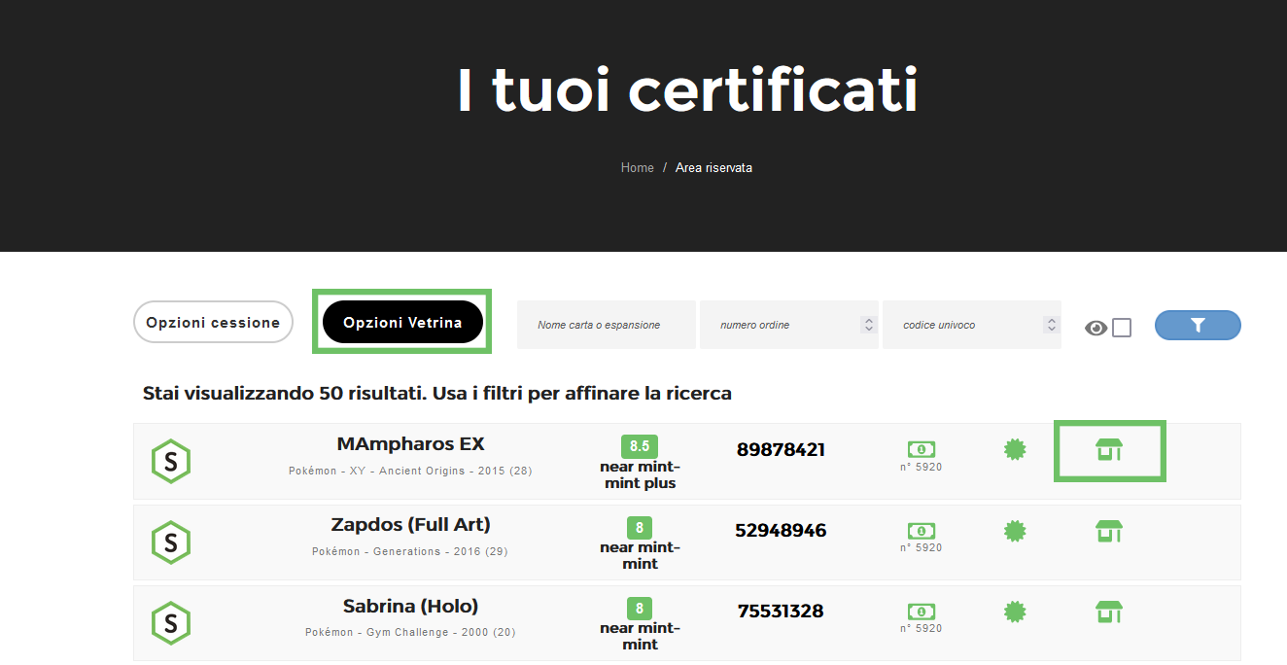Open Opzioni Vetrina

[x=402, y=322]
